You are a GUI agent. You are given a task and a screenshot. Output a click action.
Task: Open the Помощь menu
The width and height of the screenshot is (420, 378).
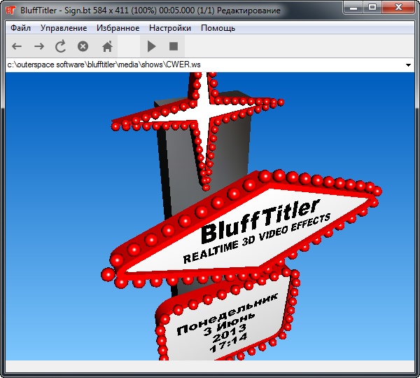218,28
